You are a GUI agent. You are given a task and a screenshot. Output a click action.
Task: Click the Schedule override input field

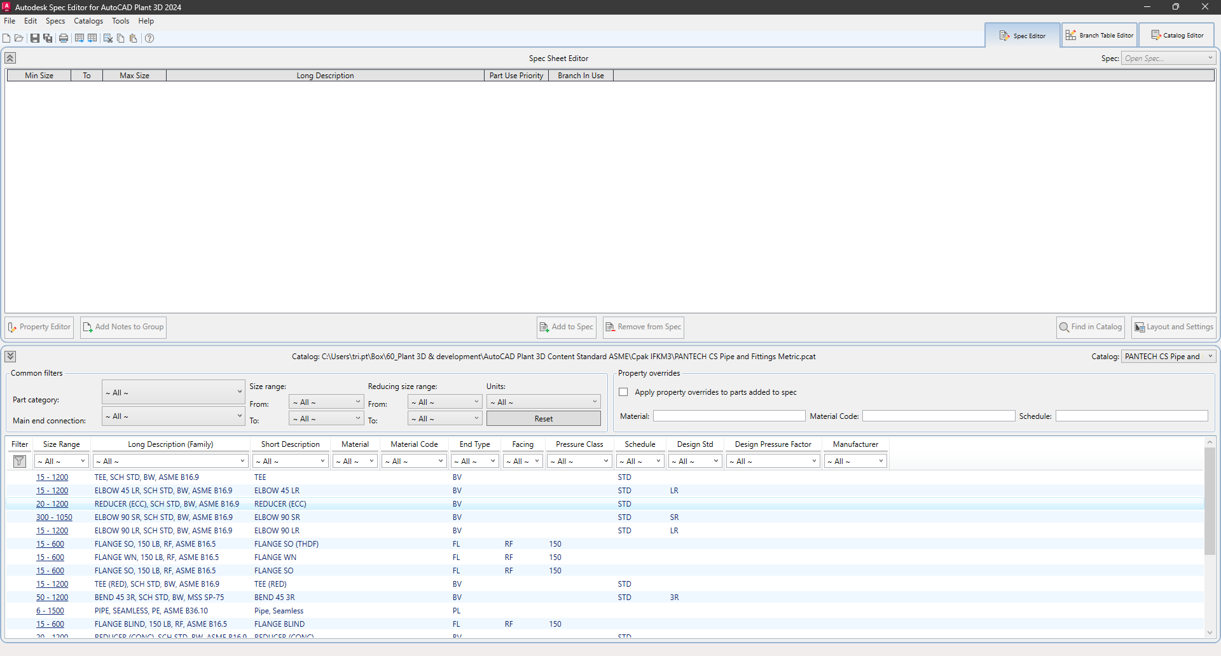[x=1132, y=416]
